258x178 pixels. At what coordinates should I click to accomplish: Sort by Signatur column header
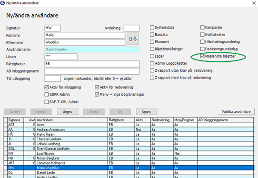coord(16,120)
